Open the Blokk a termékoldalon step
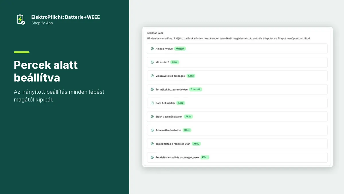The image size is (344, 194). [x=237, y=117]
